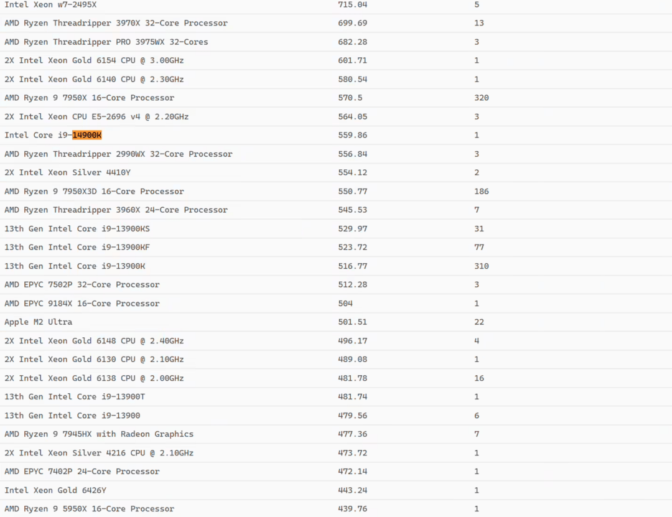Click 2X Intel Xeon Gold 6130 CPU entry

point(94,359)
